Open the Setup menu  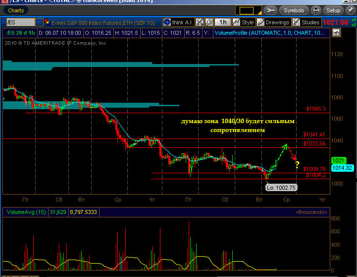pos(333,10)
